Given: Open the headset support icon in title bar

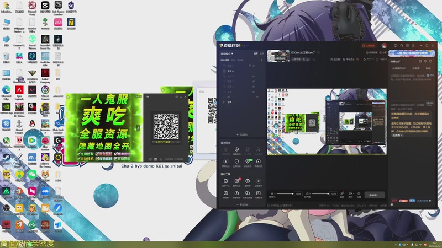Looking at the screenshot, I should (x=402, y=45).
